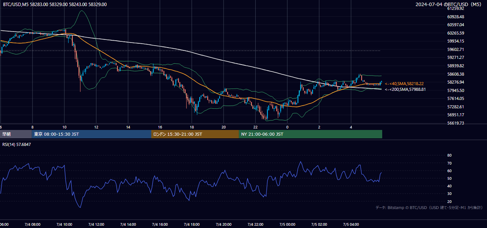
Task: Click the 2024-07-04 のBTC/USD (M5) chart title
Action: click(449, 5)
